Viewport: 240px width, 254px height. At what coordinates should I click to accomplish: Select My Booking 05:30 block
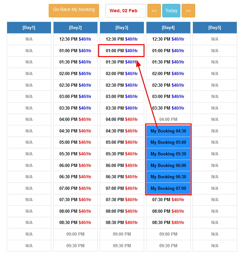(x=168, y=154)
